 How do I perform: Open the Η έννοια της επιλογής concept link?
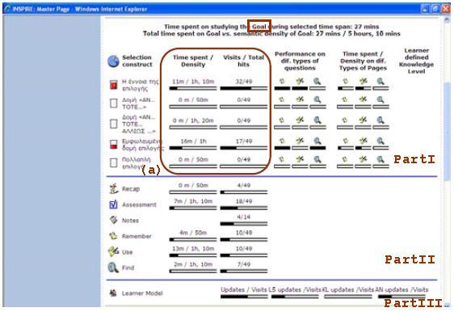[x=140, y=85]
